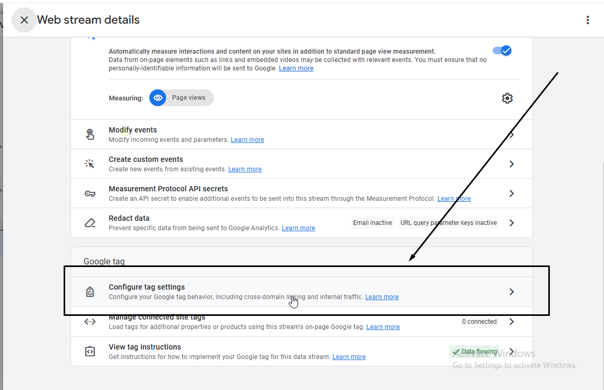Click the Data flowing status badge

pyautogui.click(x=474, y=352)
